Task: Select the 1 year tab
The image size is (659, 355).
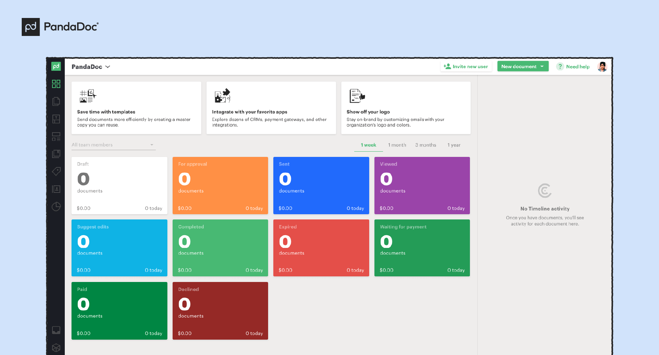Action: pos(454,145)
